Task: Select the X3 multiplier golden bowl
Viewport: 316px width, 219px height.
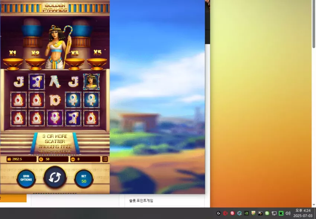Action: (75, 63)
